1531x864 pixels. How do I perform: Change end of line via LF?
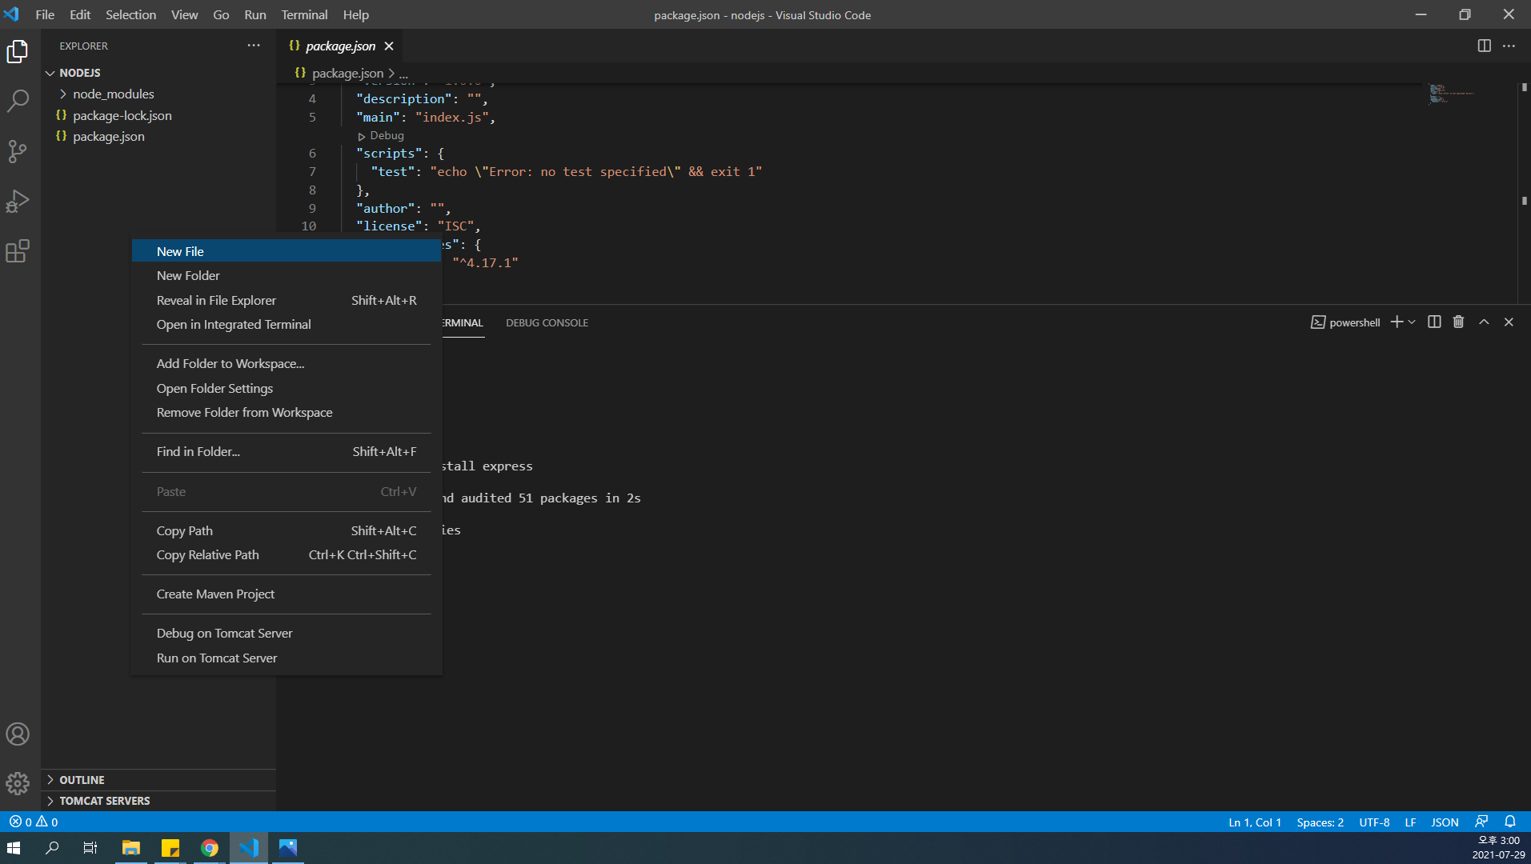point(1410,822)
